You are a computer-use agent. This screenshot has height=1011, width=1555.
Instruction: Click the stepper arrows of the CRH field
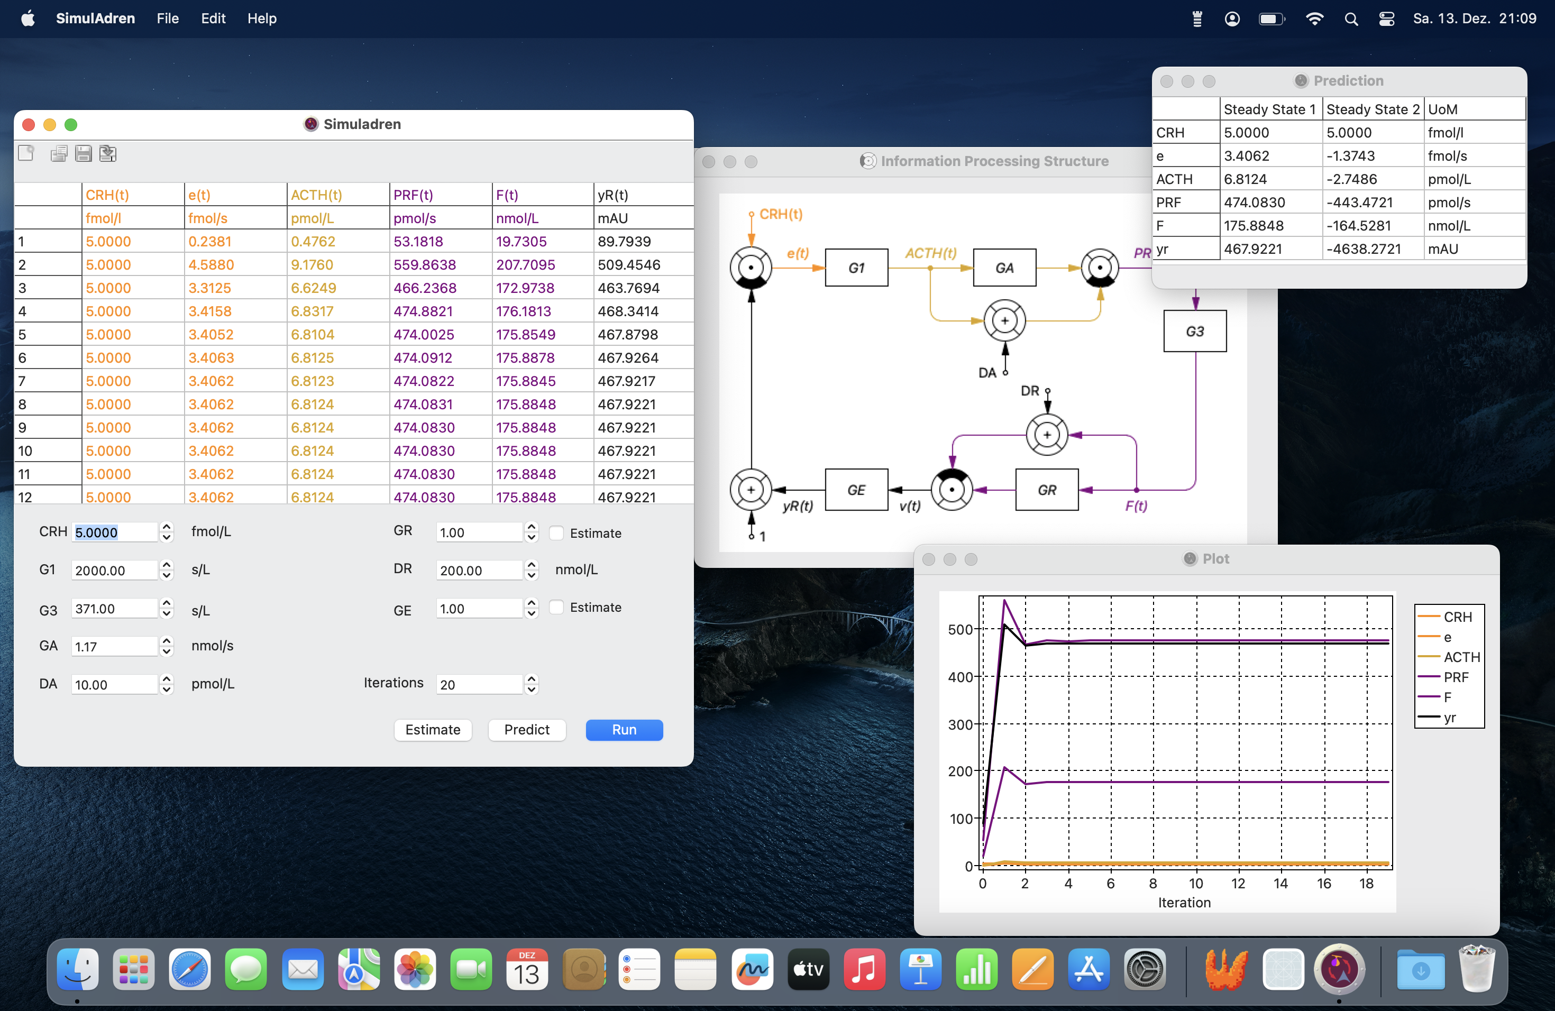click(167, 532)
